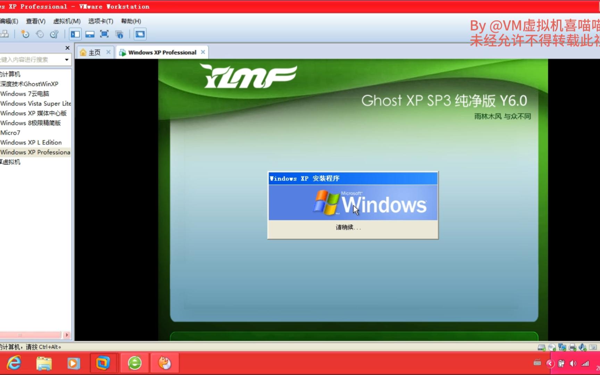600x375 pixels.
Task: Open Internet Explorer from the taskbar
Action: coord(14,363)
